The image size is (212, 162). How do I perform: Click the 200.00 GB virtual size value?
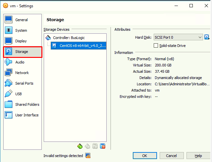163,65
